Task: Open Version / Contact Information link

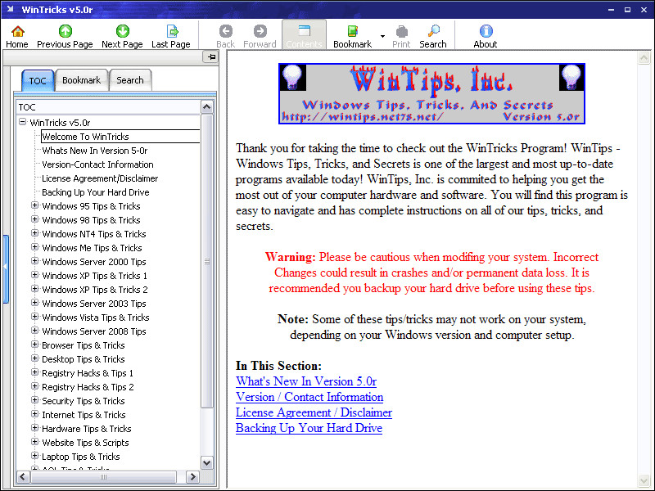Action: 309,397
